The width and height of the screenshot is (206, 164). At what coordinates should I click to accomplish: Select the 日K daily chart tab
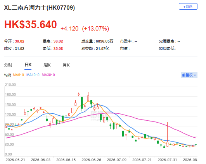(x=28, y=65)
